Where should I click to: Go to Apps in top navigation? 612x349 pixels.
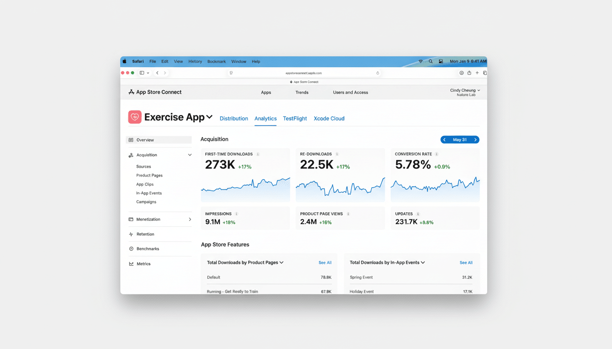(266, 92)
